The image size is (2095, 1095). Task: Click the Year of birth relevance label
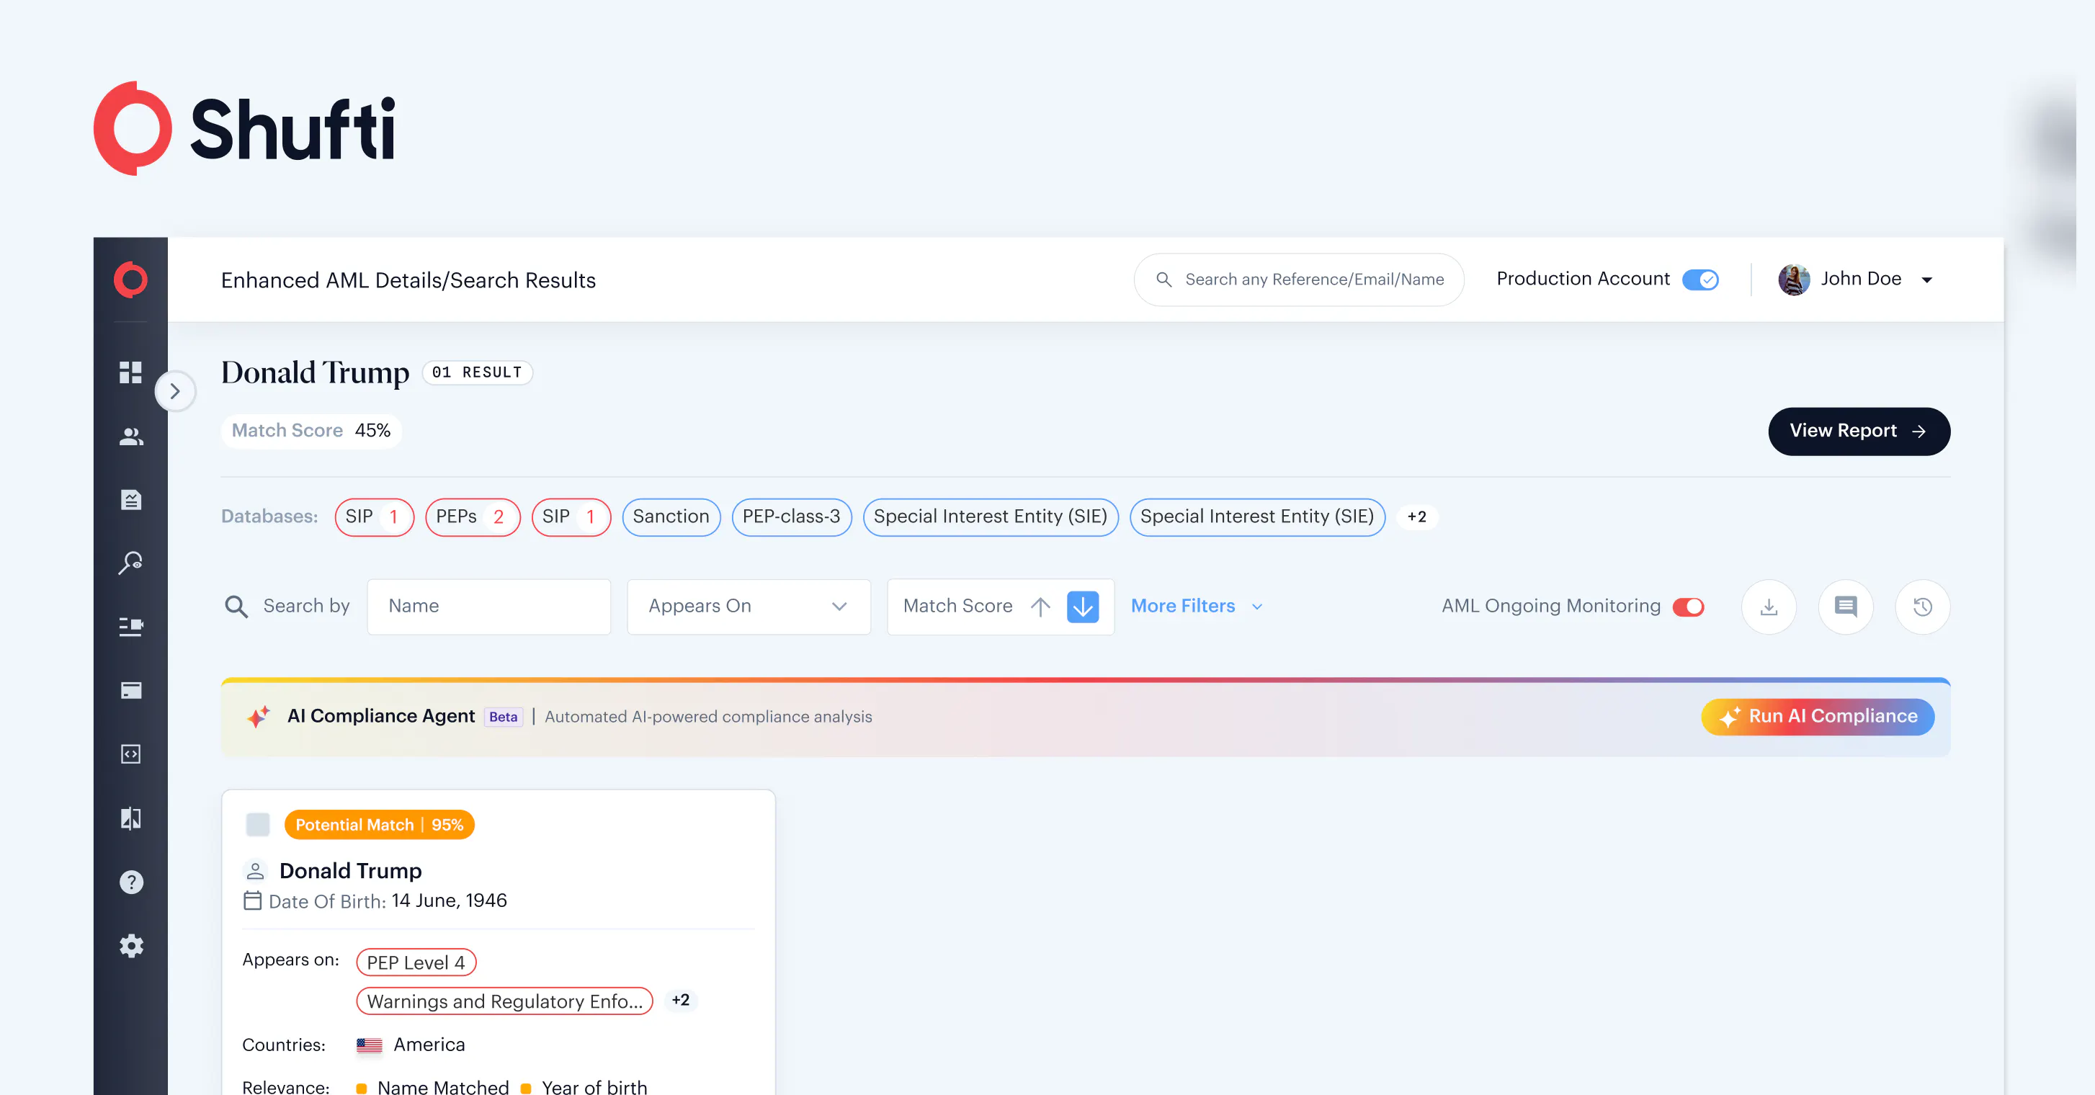pos(594,1087)
